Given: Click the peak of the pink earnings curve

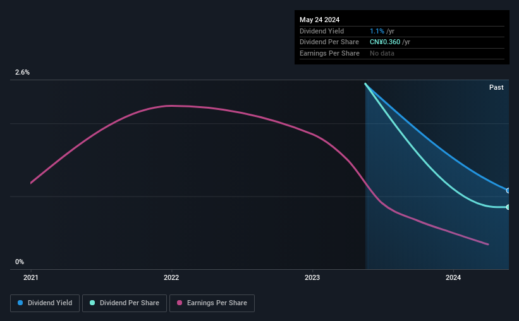Looking at the screenshot, I should coord(170,106).
